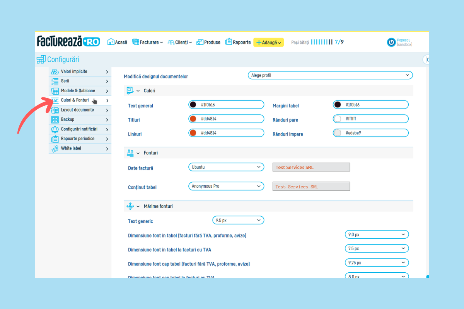Click the Rapoarte clipboard icon
464x309 pixels.
click(229, 42)
